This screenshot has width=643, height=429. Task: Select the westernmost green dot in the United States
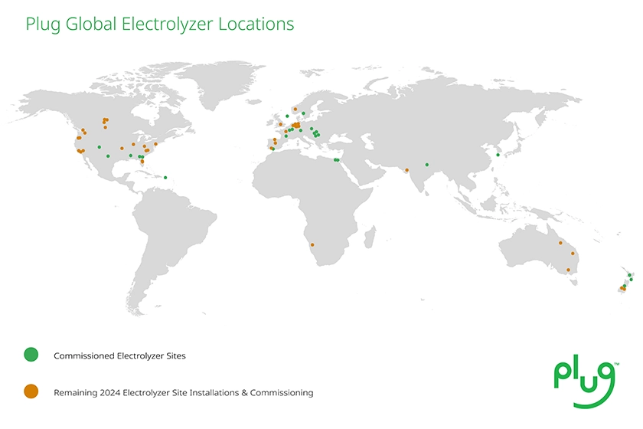tap(100, 147)
